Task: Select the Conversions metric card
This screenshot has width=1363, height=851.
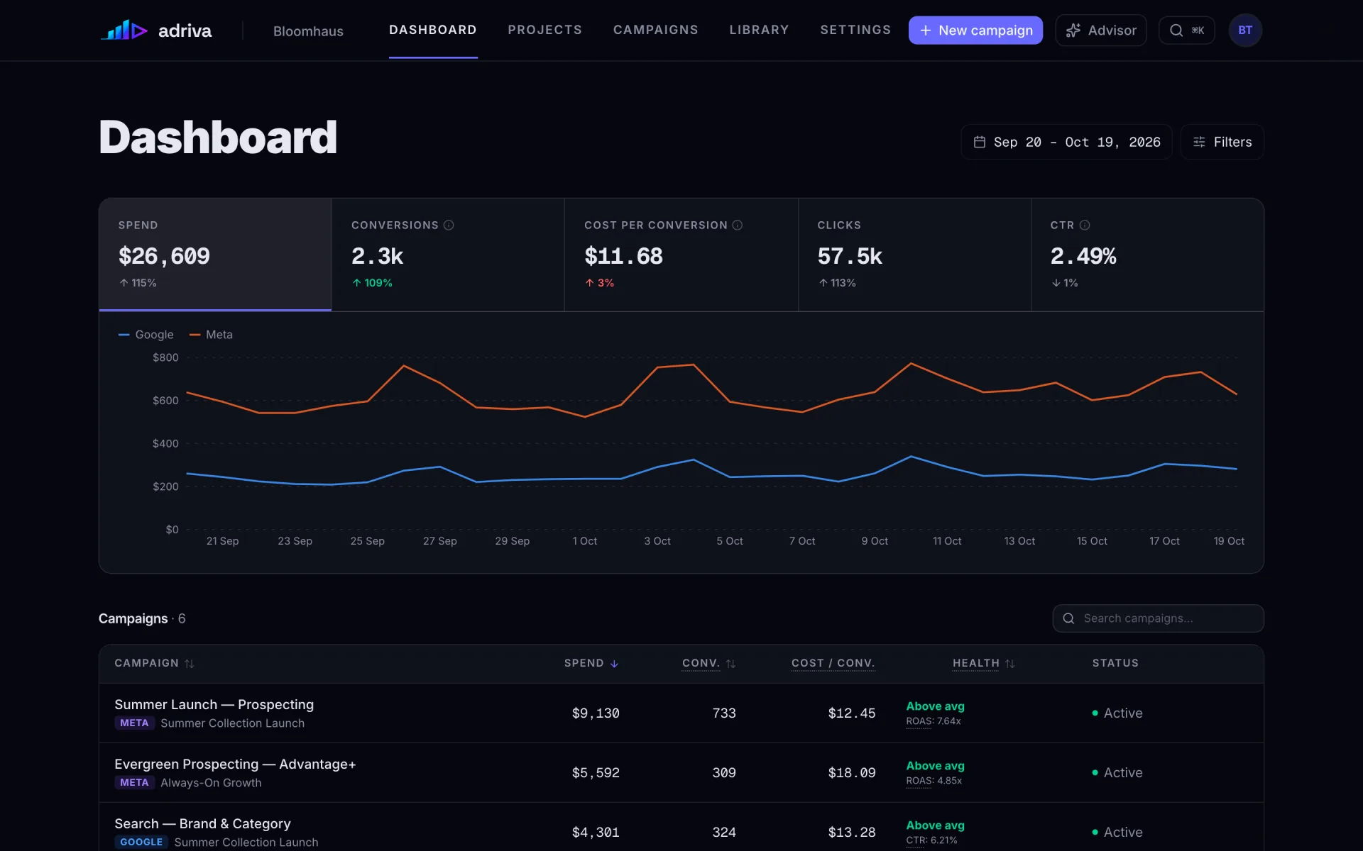Action: (x=448, y=254)
